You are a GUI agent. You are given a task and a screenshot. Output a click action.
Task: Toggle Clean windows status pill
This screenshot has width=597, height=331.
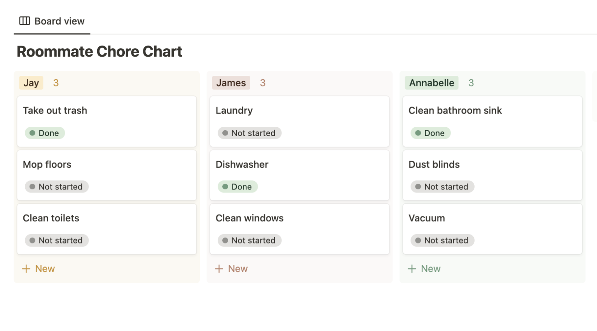tap(249, 240)
